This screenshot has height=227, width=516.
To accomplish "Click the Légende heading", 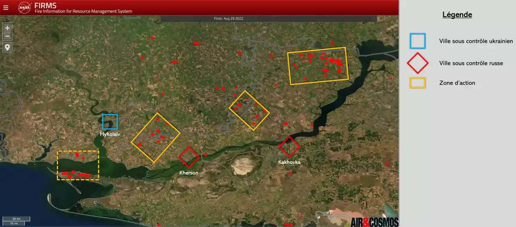I will [457, 15].
